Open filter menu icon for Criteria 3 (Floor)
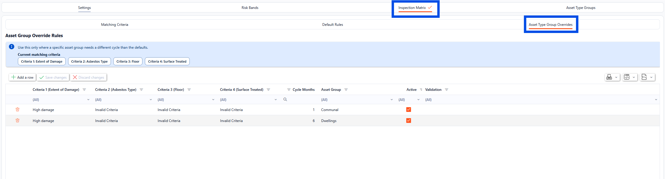Viewport: 665px width, 179px height. point(189,90)
